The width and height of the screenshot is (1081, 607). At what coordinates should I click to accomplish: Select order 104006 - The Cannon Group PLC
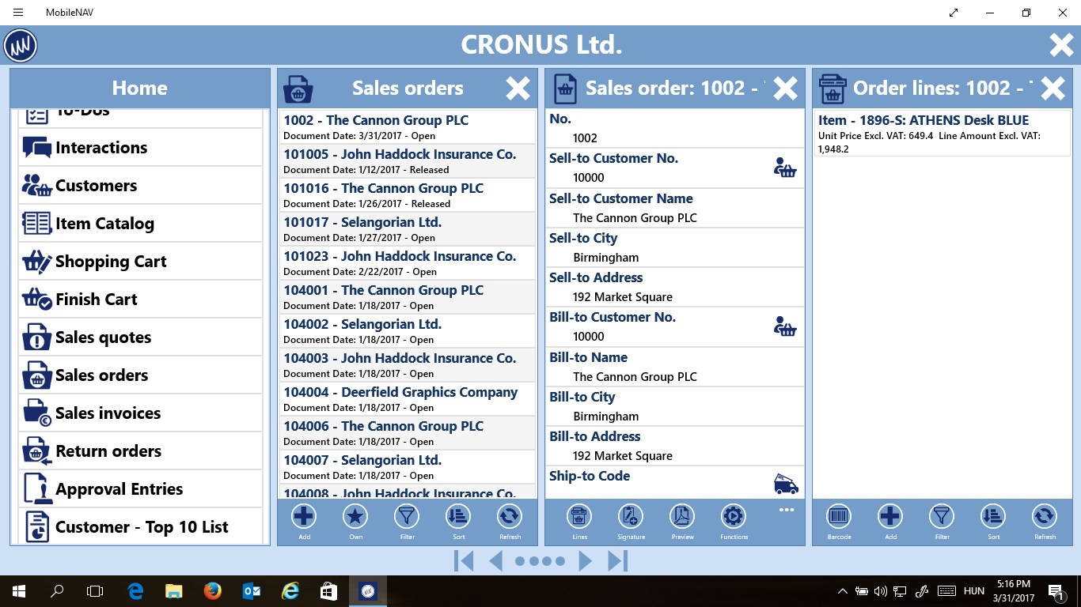point(408,433)
